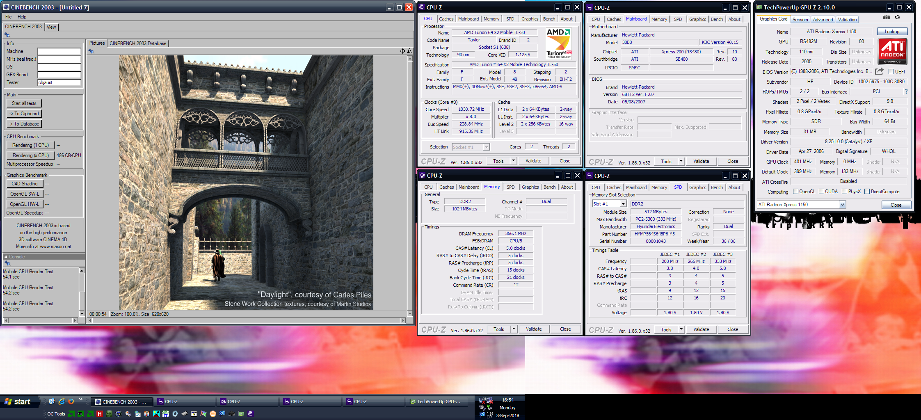Screen dimensions: 921x420
Task: Toggle the CUDA checkbox
Action: tap(821, 192)
